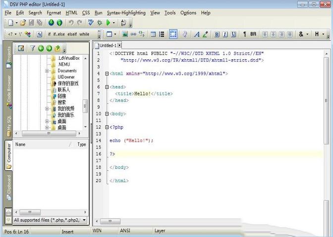Insert an if statement
This screenshot has width=333, height=237.
tap(49, 34)
